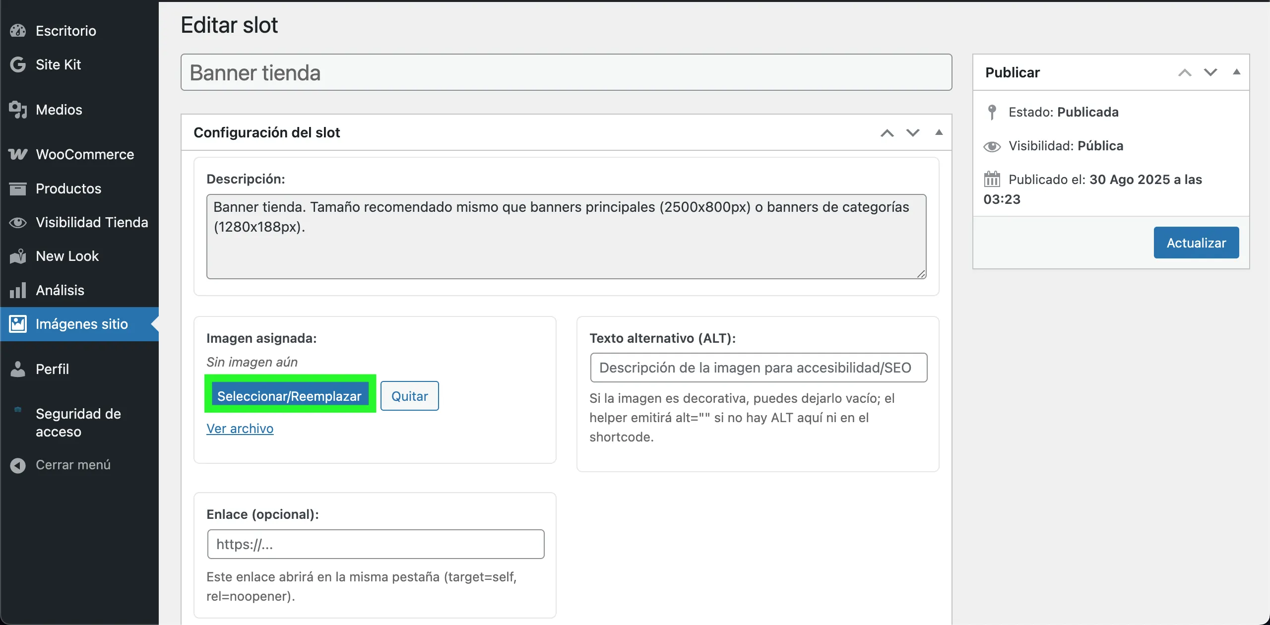Click the Escritorio dashboard icon
The height and width of the screenshot is (625, 1270).
click(18, 31)
